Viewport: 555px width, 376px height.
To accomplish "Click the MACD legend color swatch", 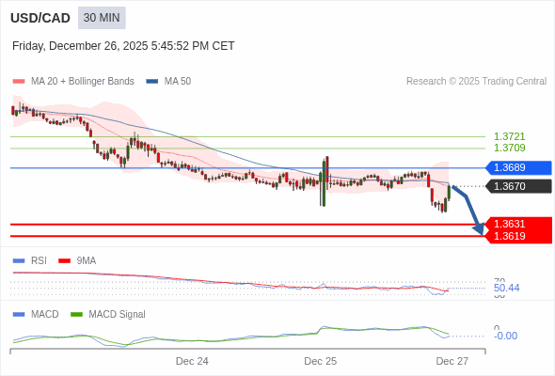I will (19, 315).
